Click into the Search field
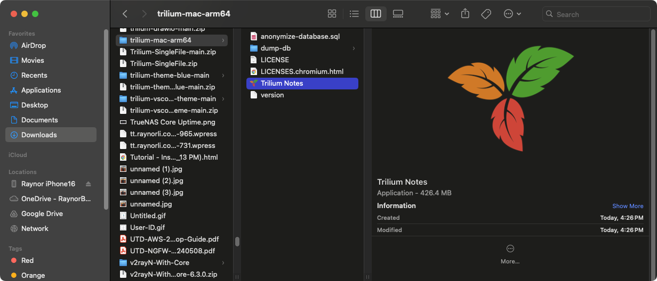This screenshot has height=281, width=657. (x=596, y=14)
